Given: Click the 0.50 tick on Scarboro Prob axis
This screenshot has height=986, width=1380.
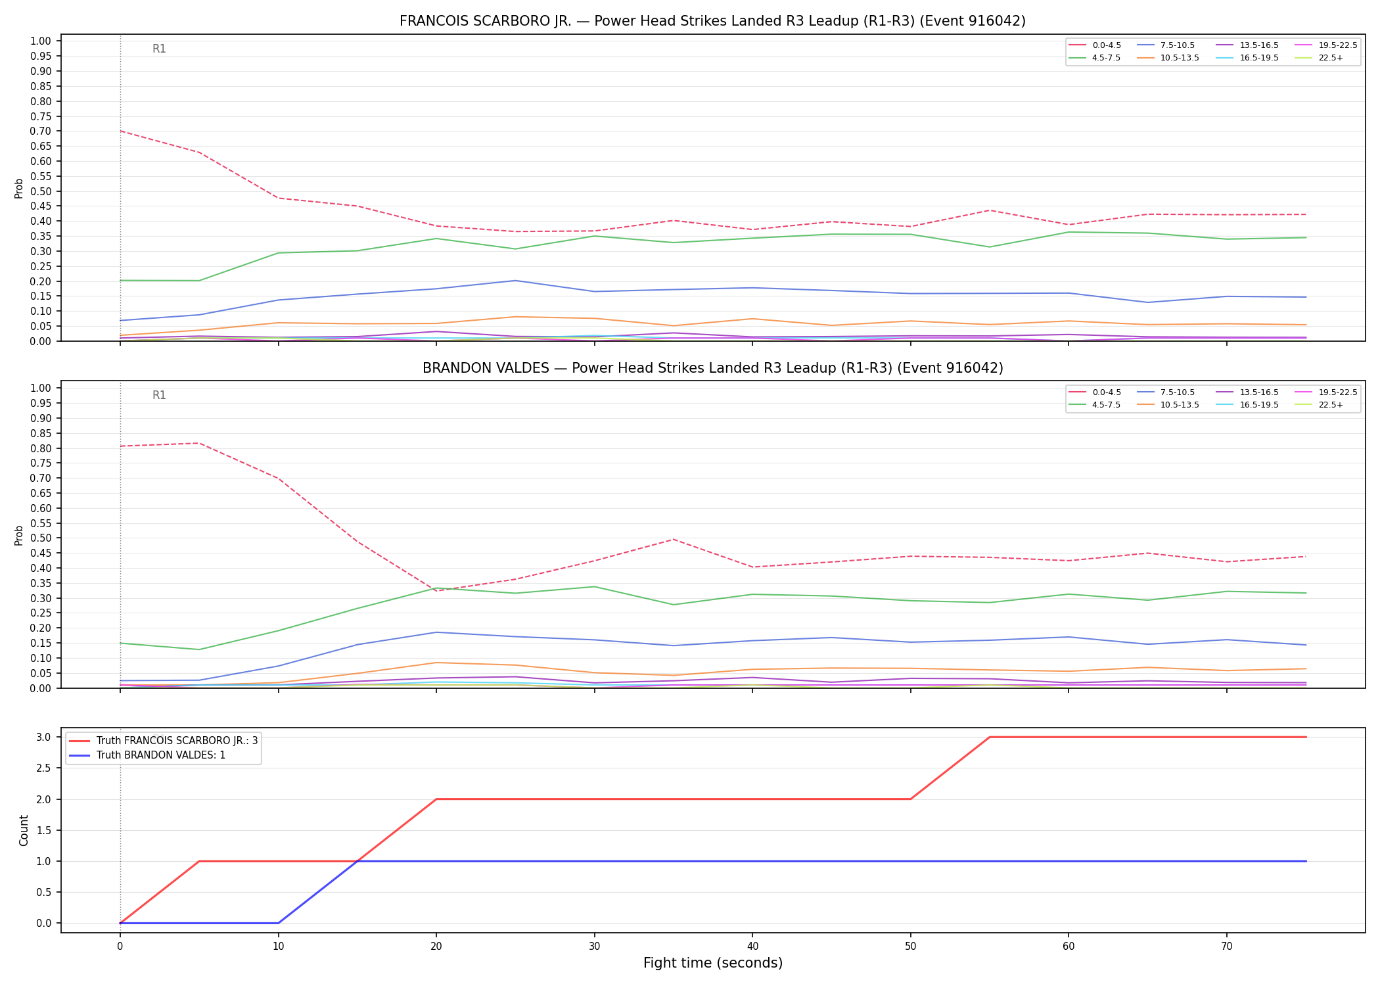Looking at the screenshot, I should click(41, 191).
